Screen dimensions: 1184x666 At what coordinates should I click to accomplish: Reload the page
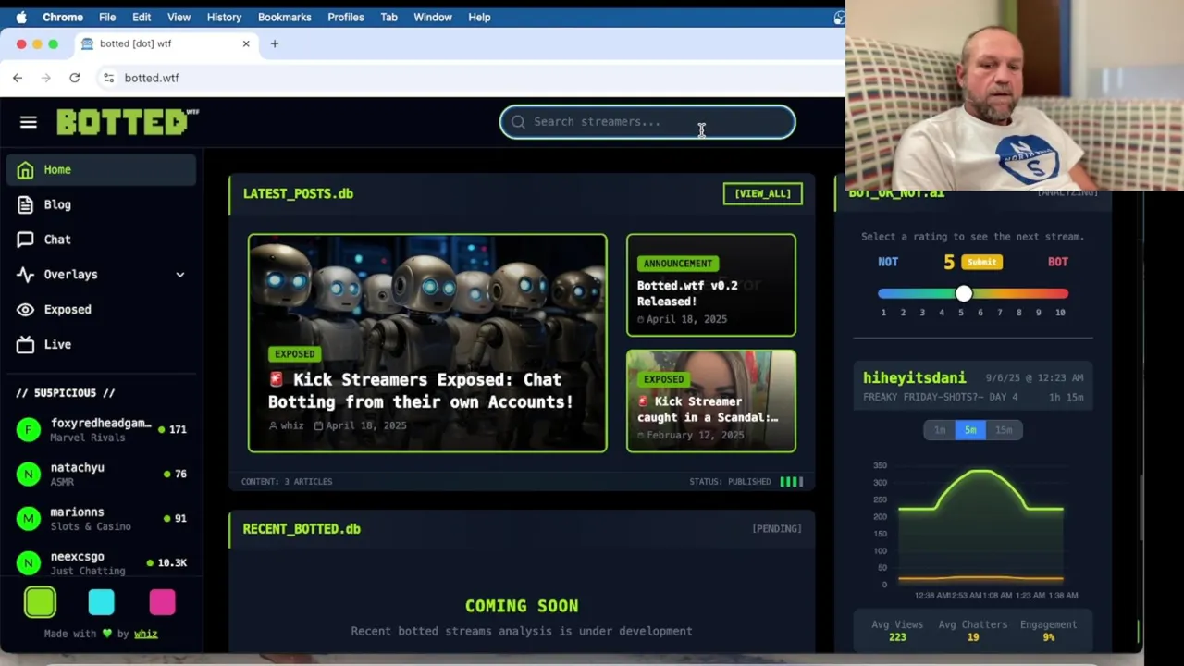point(75,78)
